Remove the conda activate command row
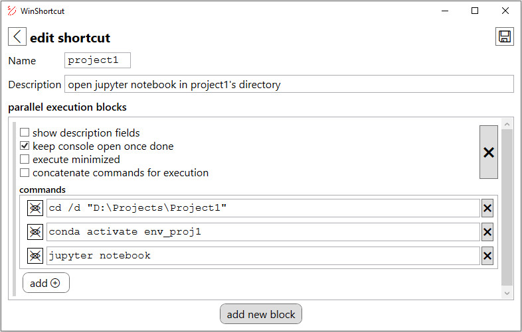 (487, 232)
